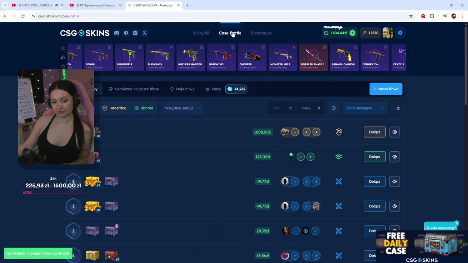This screenshot has height=263, width=468.
Task: Expand the Wszystkie rodzaje dropdown
Action: tap(182, 108)
